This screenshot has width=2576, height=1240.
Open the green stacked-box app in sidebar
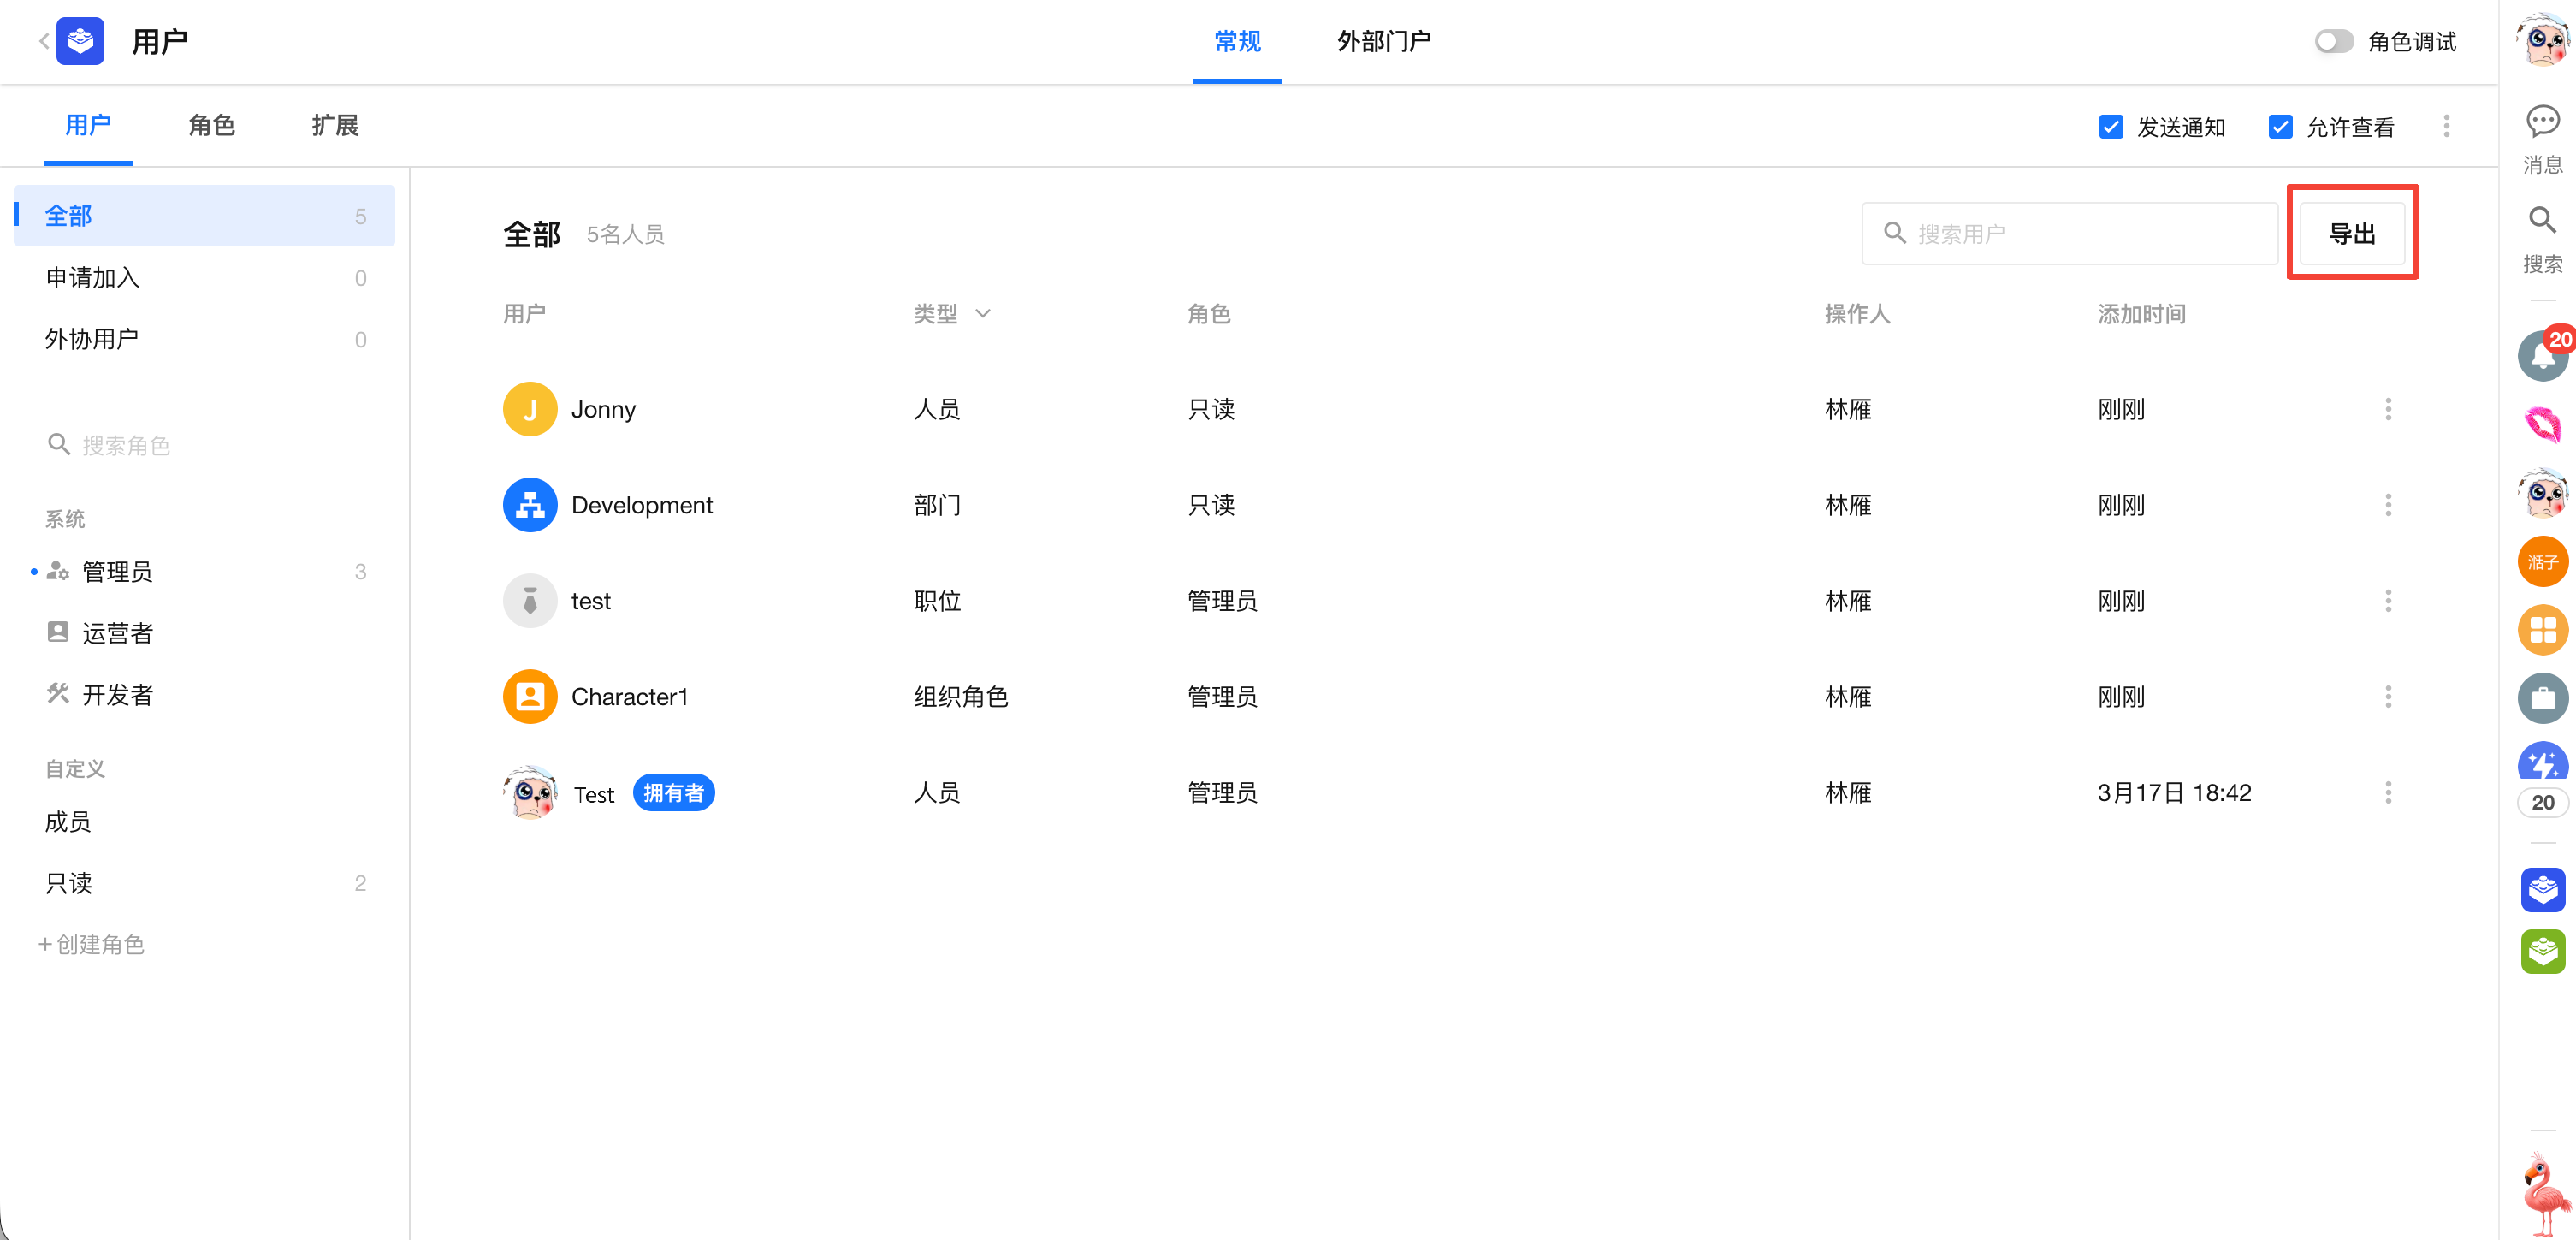[x=2542, y=951]
